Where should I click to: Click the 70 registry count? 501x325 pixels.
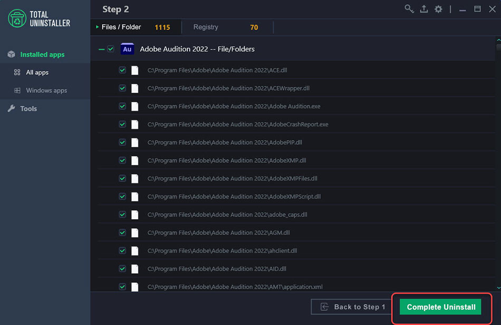[254, 27]
